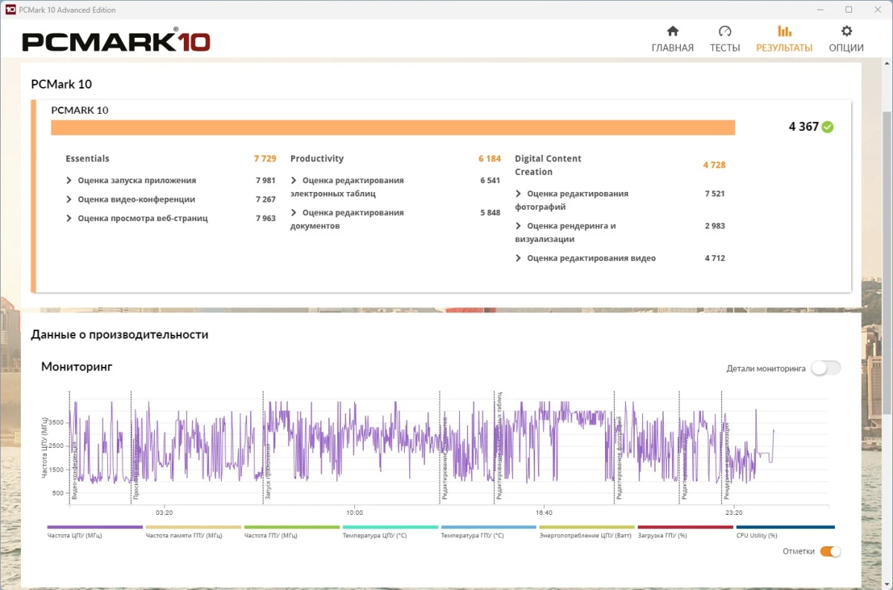Click the Мониторинг heading

tap(77, 367)
